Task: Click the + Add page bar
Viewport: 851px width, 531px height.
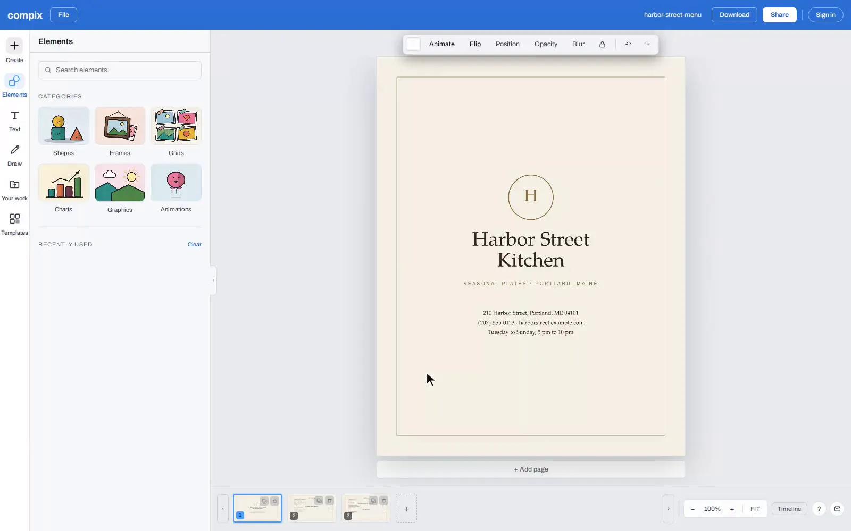Action: (x=531, y=469)
